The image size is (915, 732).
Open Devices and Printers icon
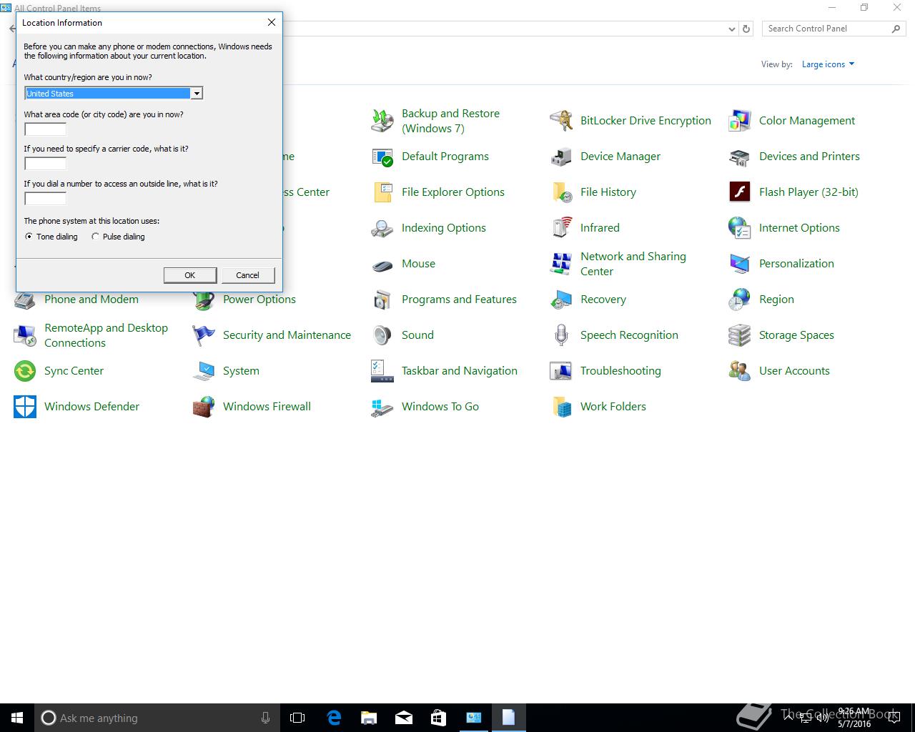740,157
